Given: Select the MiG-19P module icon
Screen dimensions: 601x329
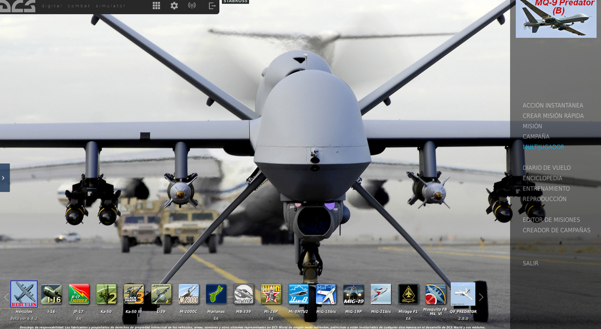Looking at the screenshot, I should click(x=353, y=294).
